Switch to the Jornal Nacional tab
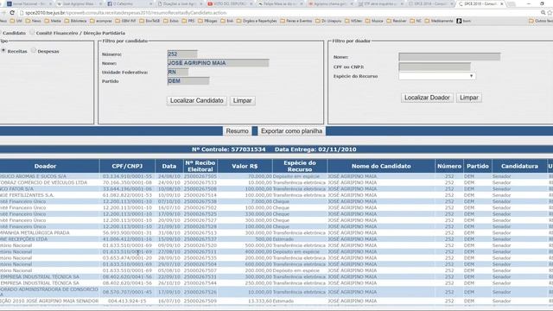 [x=29, y=3]
